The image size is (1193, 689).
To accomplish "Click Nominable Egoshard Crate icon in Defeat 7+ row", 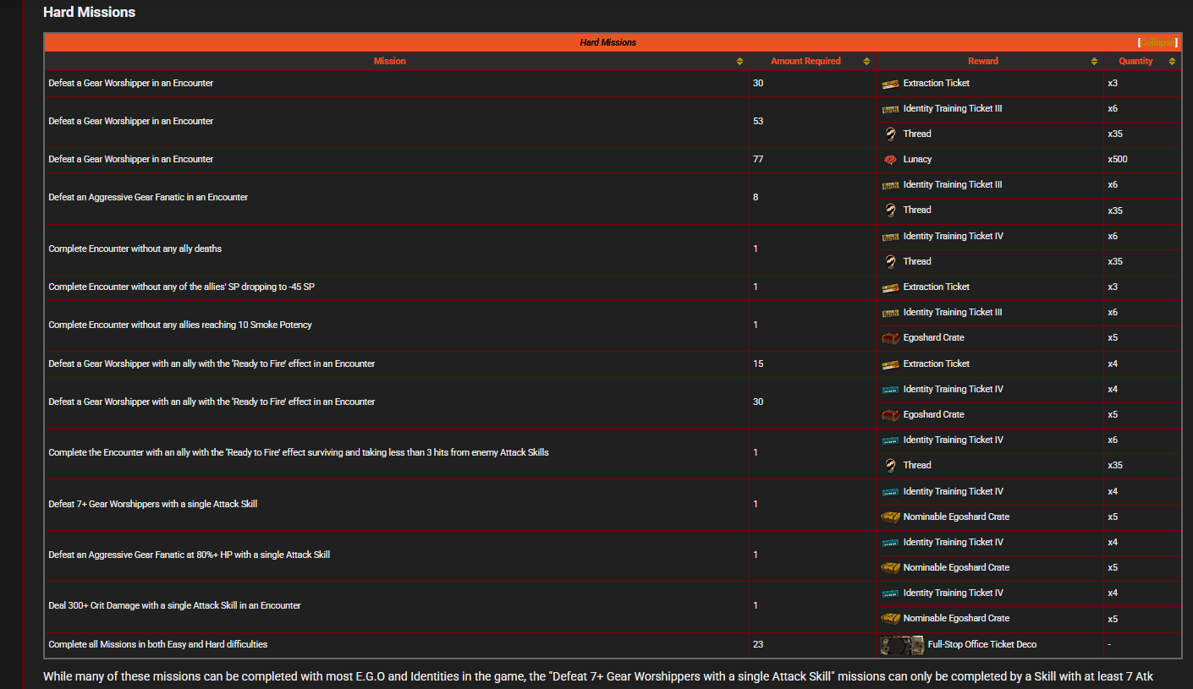I will tap(890, 517).
